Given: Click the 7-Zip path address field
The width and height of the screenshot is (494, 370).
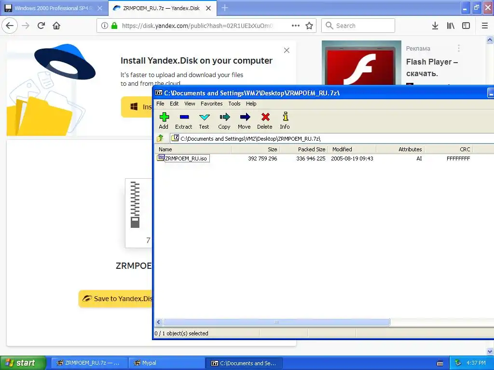Looking at the screenshot, I should click(x=332, y=138).
